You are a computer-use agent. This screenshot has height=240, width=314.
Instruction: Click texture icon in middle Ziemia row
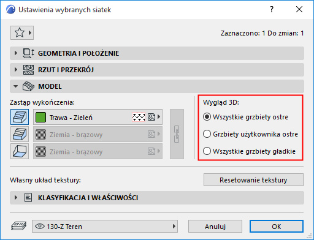point(151,134)
